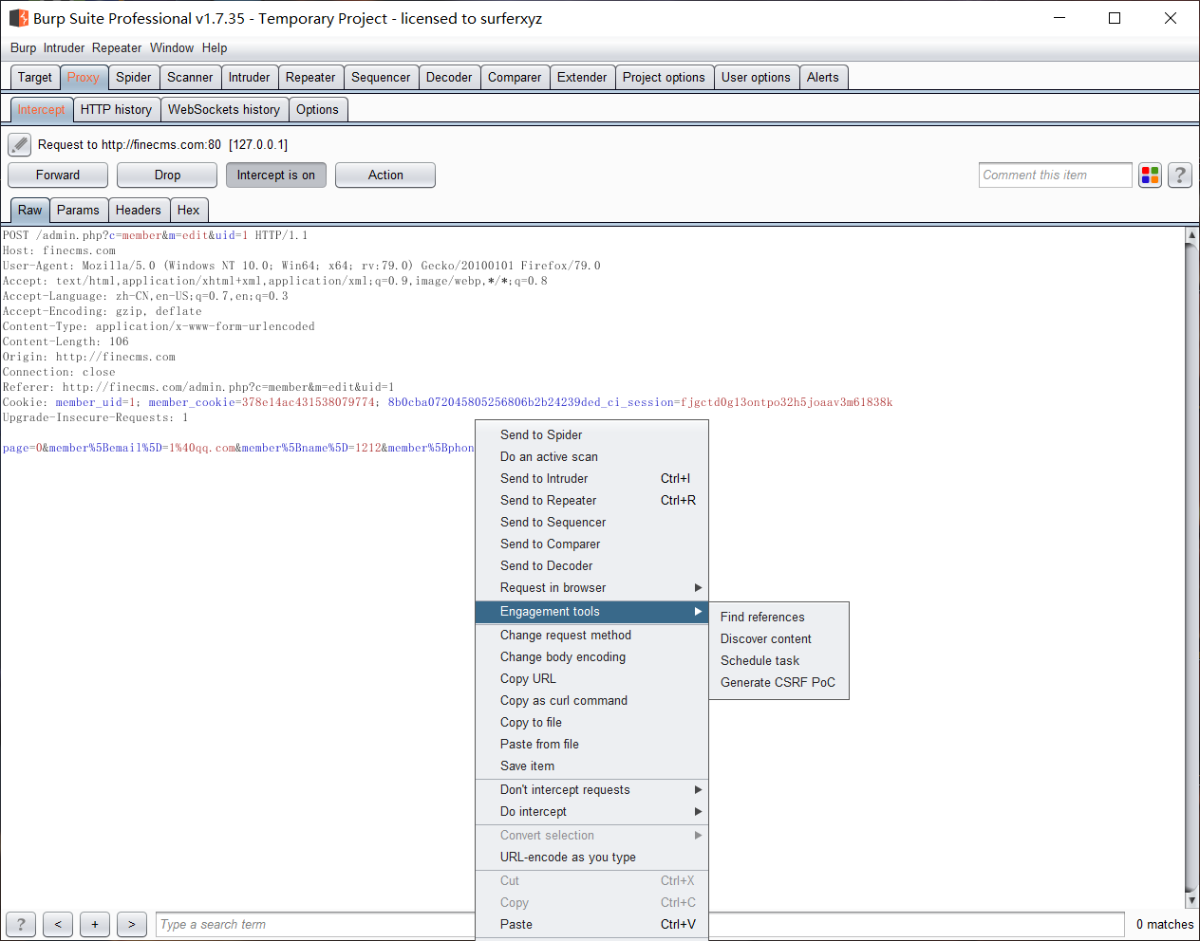Go to next search match
Viewport: 1200px width, 941px height.
132,924
